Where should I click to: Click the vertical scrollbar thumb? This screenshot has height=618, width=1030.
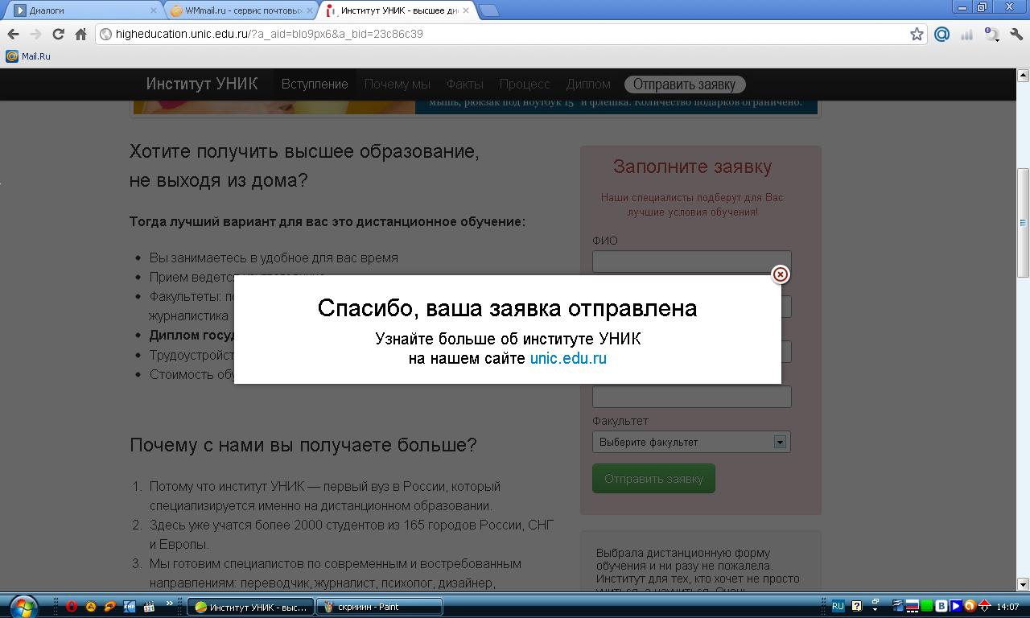click(1023, 223)
